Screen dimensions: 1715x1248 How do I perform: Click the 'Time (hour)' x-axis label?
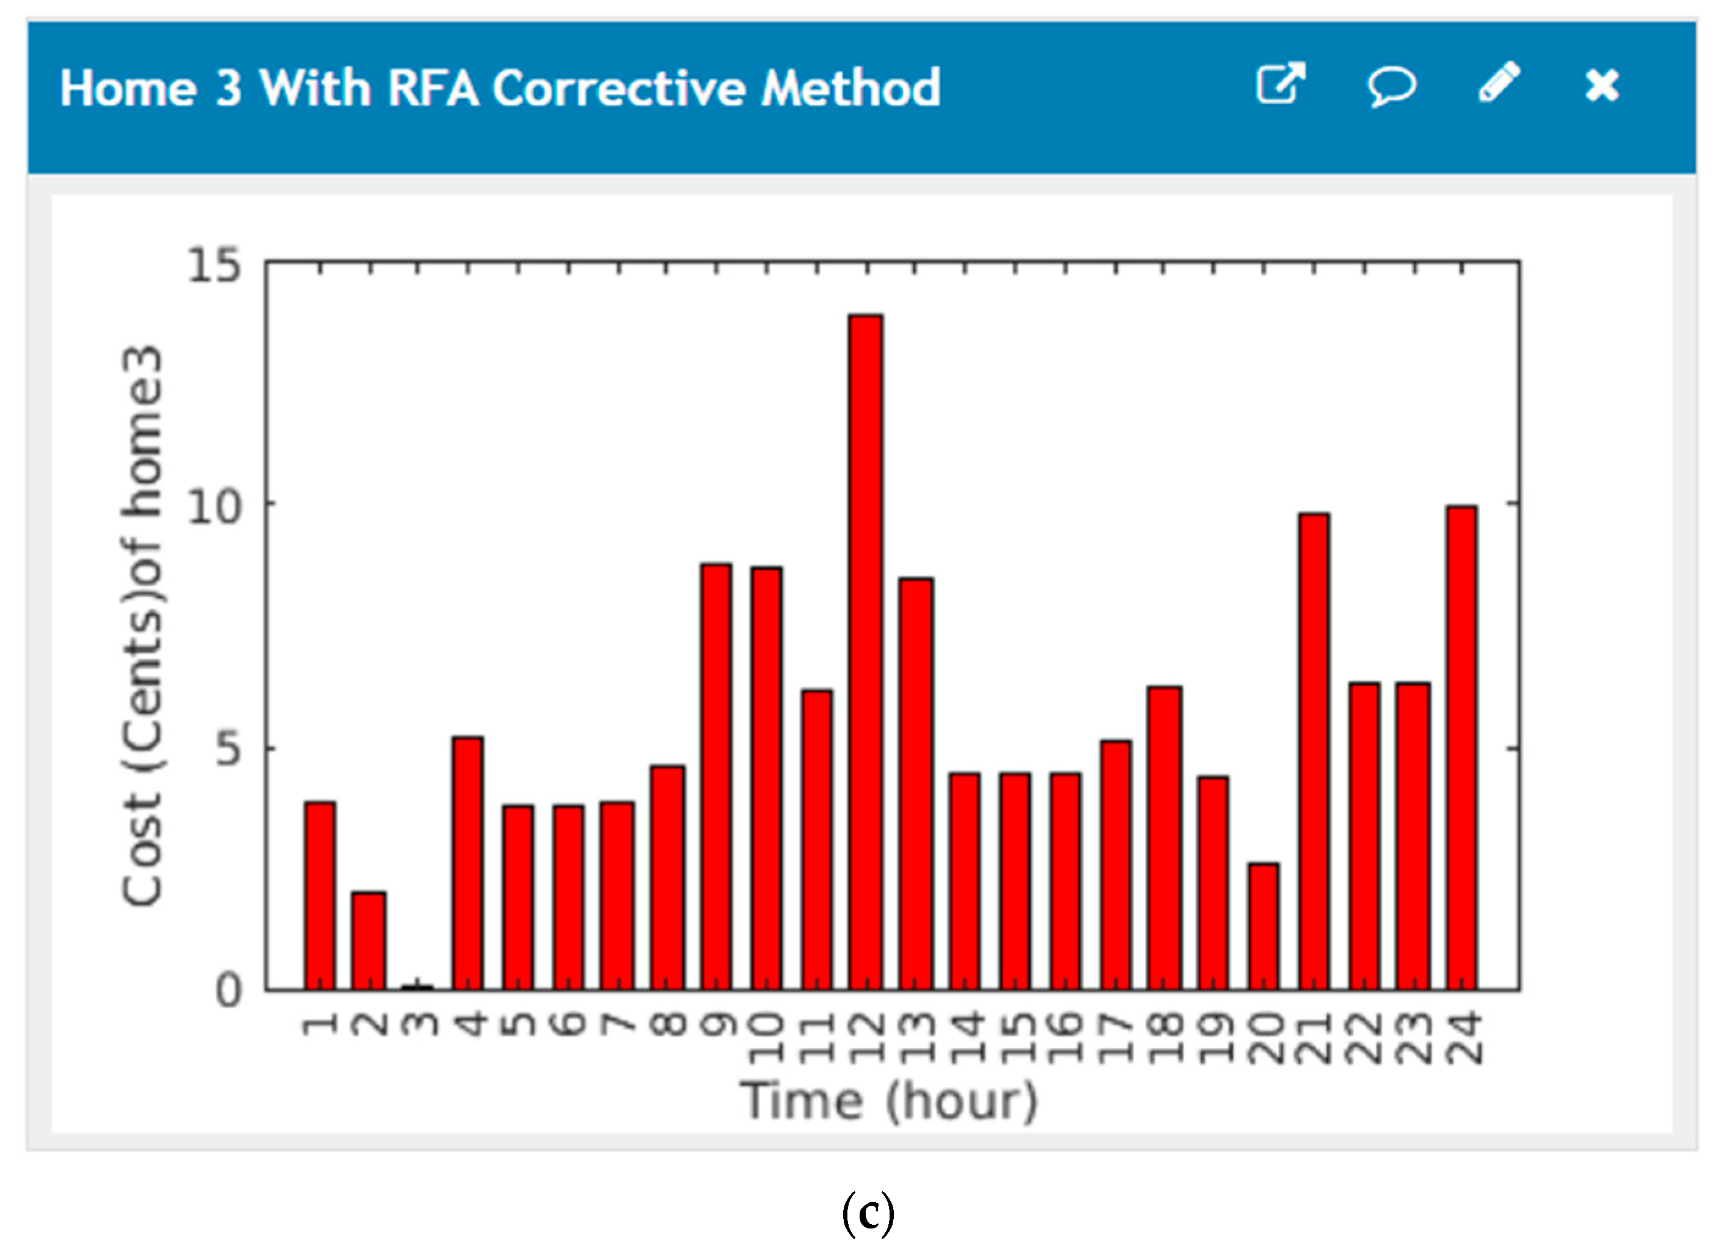tap(889, 1101)
